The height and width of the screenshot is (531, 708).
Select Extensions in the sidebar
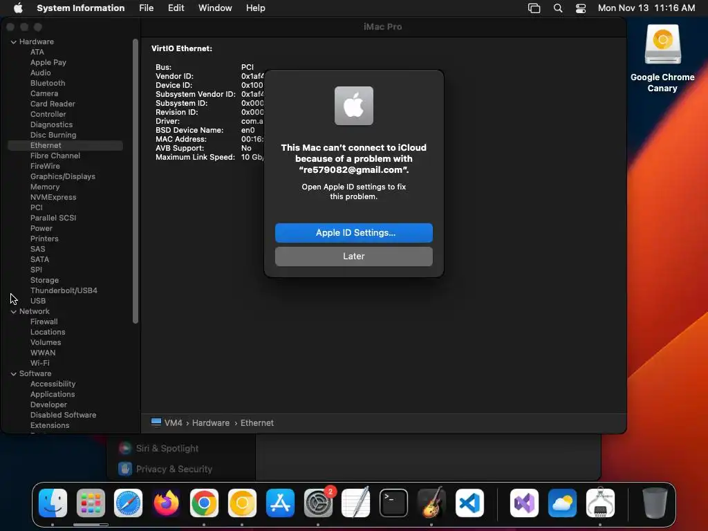click(x=50, y=426)
